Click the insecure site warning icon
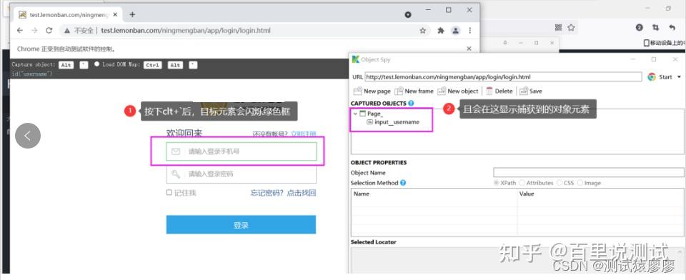This screenshot has height=280, width=686. [x=67, y=31]
